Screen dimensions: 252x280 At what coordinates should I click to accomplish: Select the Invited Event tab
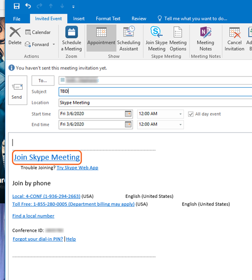coord(48,19)
